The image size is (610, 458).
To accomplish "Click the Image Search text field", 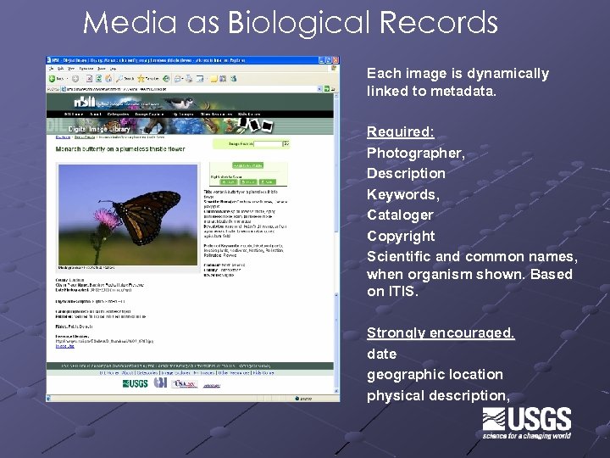I will (x=268, y=144).
